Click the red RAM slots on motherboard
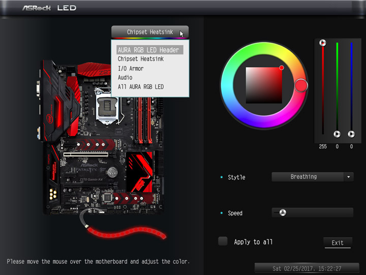 144,120
